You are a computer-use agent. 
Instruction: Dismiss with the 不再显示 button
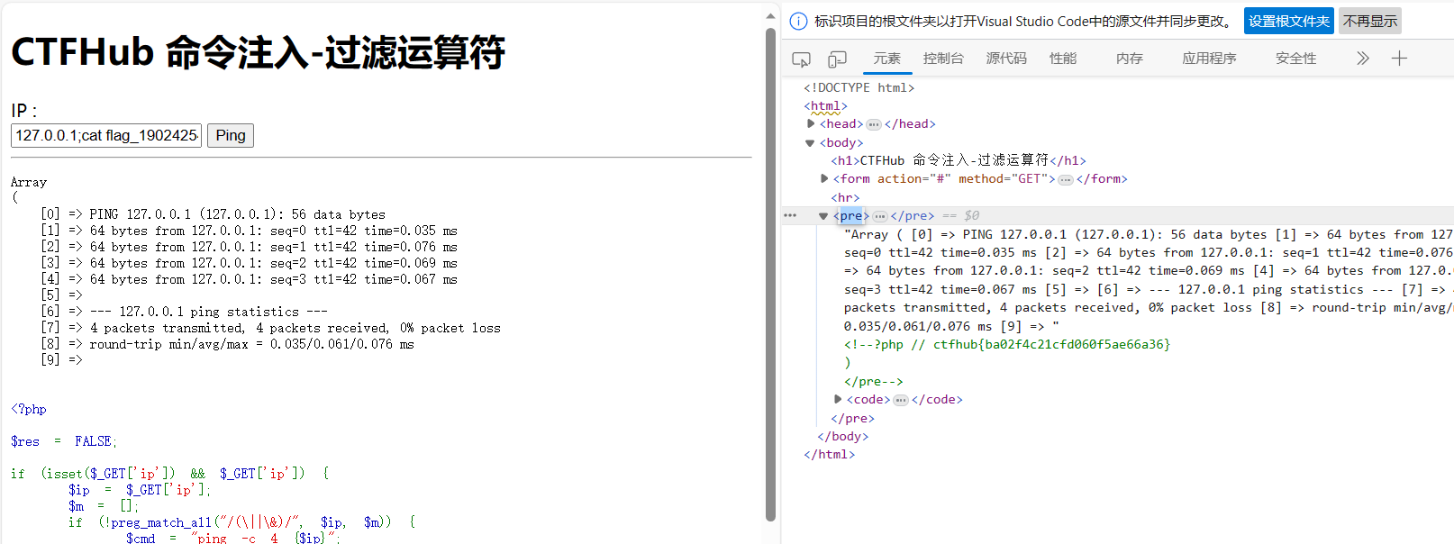click(1370, 22)
